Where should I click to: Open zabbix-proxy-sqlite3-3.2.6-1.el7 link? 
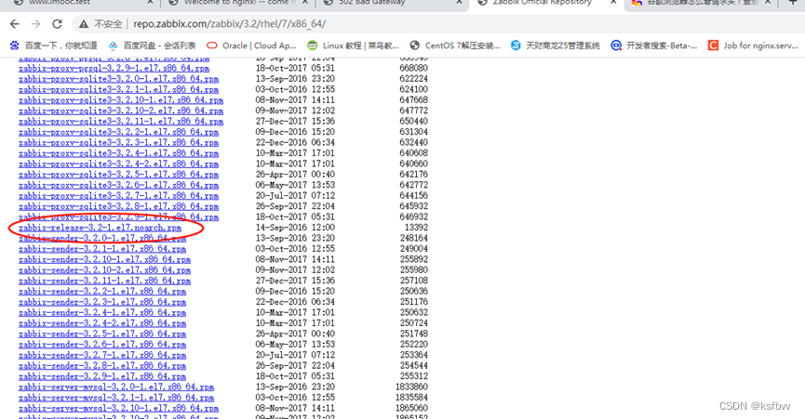[x=118, y=185]
